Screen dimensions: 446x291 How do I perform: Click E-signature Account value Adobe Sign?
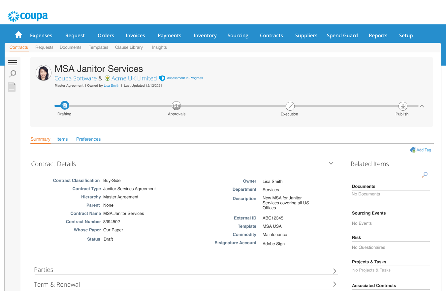(x=273, y=244)
